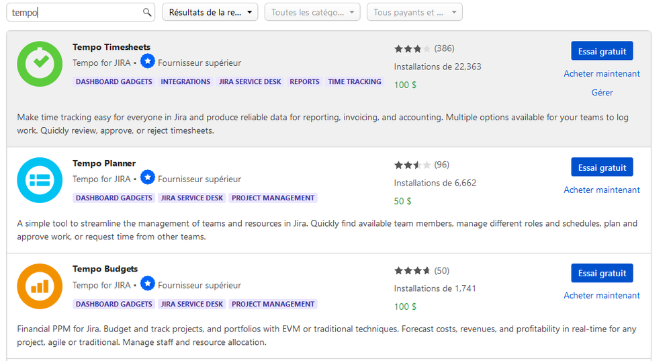Open the Tempo Timesheets title
This screenshot has height=361, width=671.
[111, 47]
